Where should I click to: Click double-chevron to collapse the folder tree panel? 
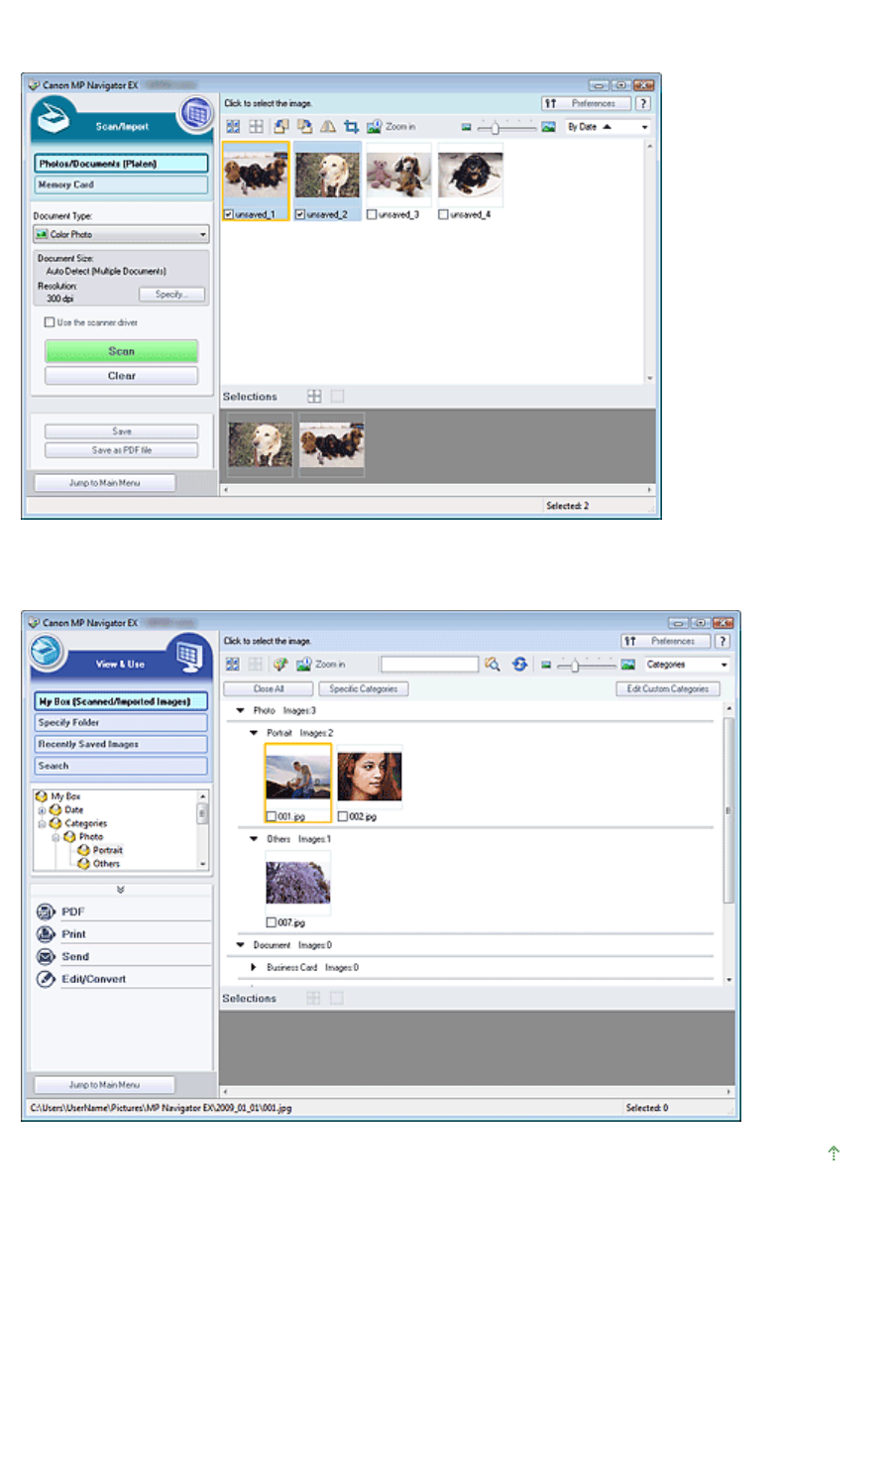121,890
